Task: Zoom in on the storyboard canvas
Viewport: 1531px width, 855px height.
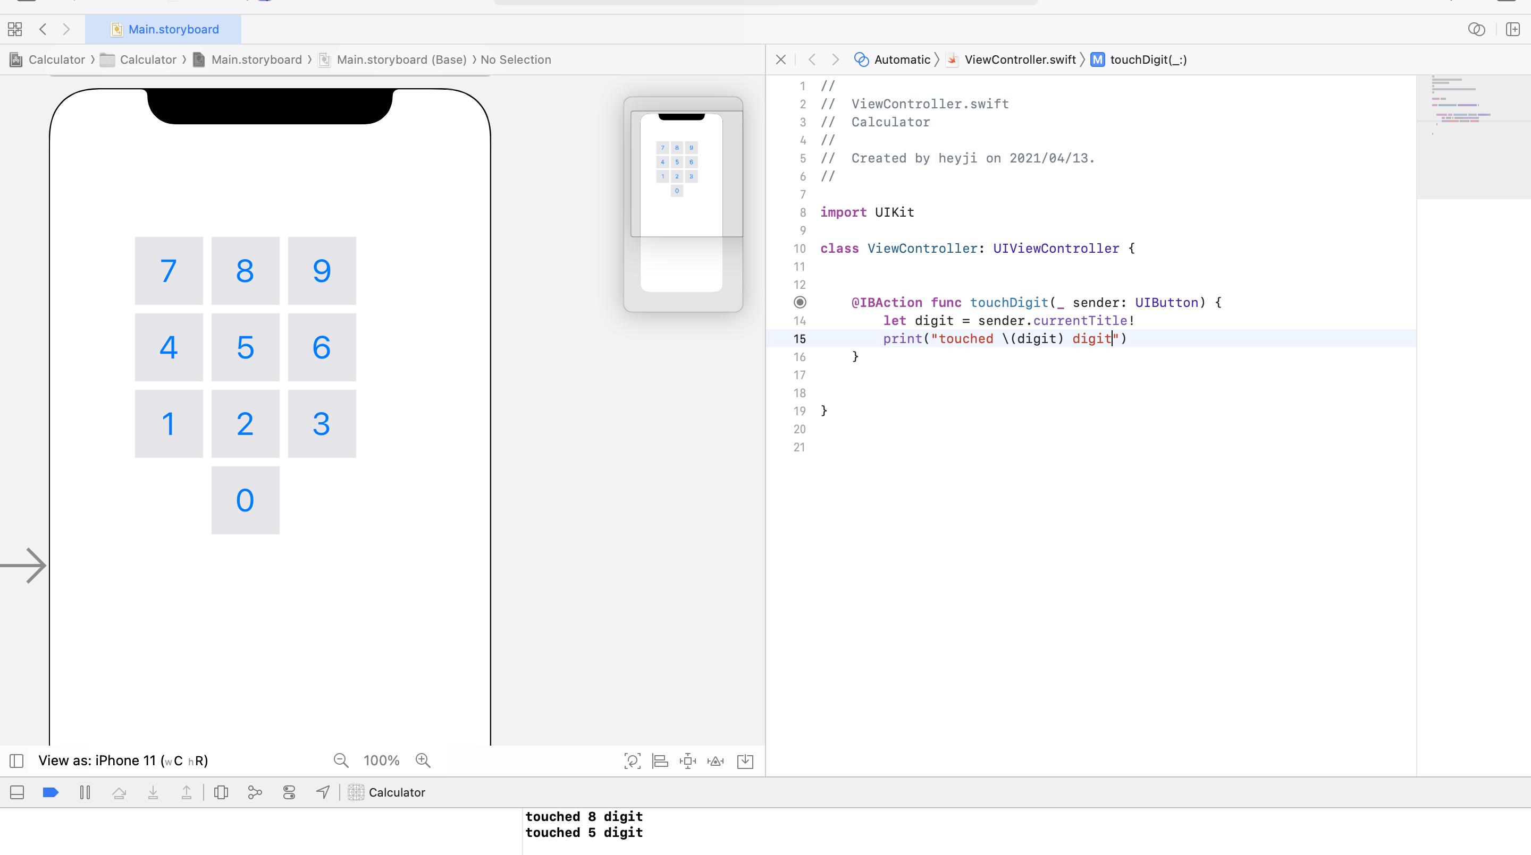Action: [x=423, y=760]
